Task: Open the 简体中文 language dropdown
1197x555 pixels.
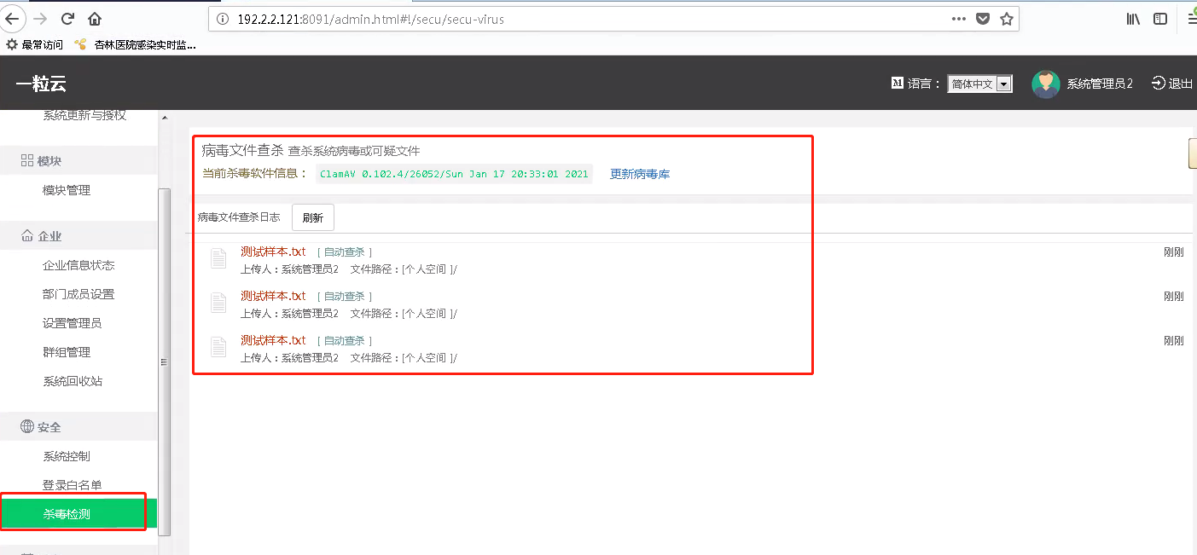Action: [979, 84]
